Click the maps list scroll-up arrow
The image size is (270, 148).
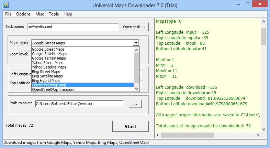[137, 50]
